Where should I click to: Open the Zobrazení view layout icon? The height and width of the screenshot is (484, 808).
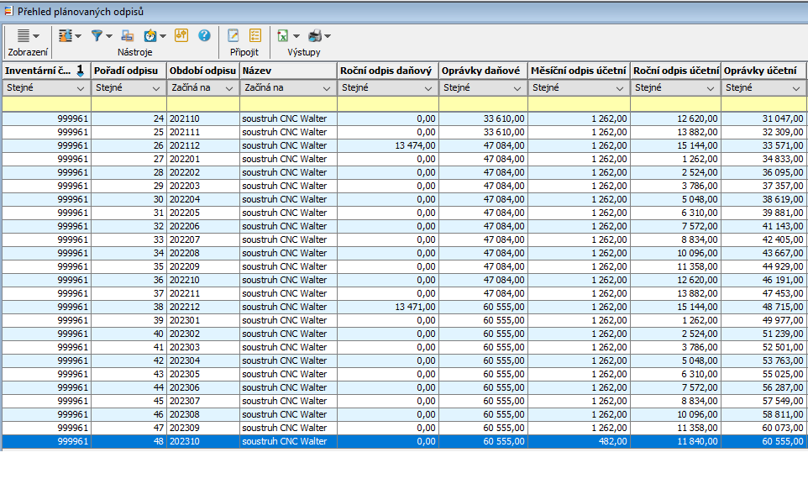tap(24, 36)
